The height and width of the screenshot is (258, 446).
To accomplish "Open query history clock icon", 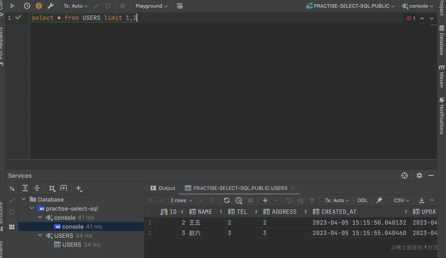I will coord(27,6).
